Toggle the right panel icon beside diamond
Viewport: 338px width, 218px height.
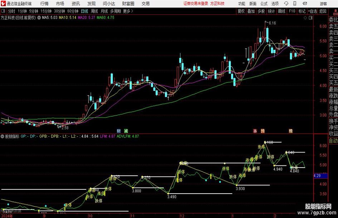point(310,18)
